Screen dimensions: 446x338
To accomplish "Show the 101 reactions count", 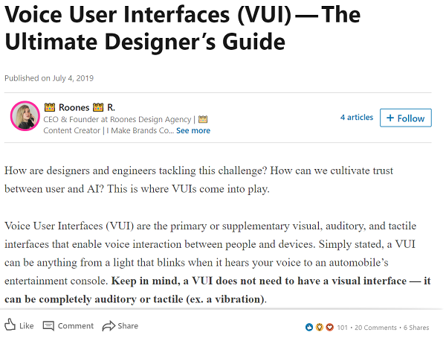I will (342, 327).
